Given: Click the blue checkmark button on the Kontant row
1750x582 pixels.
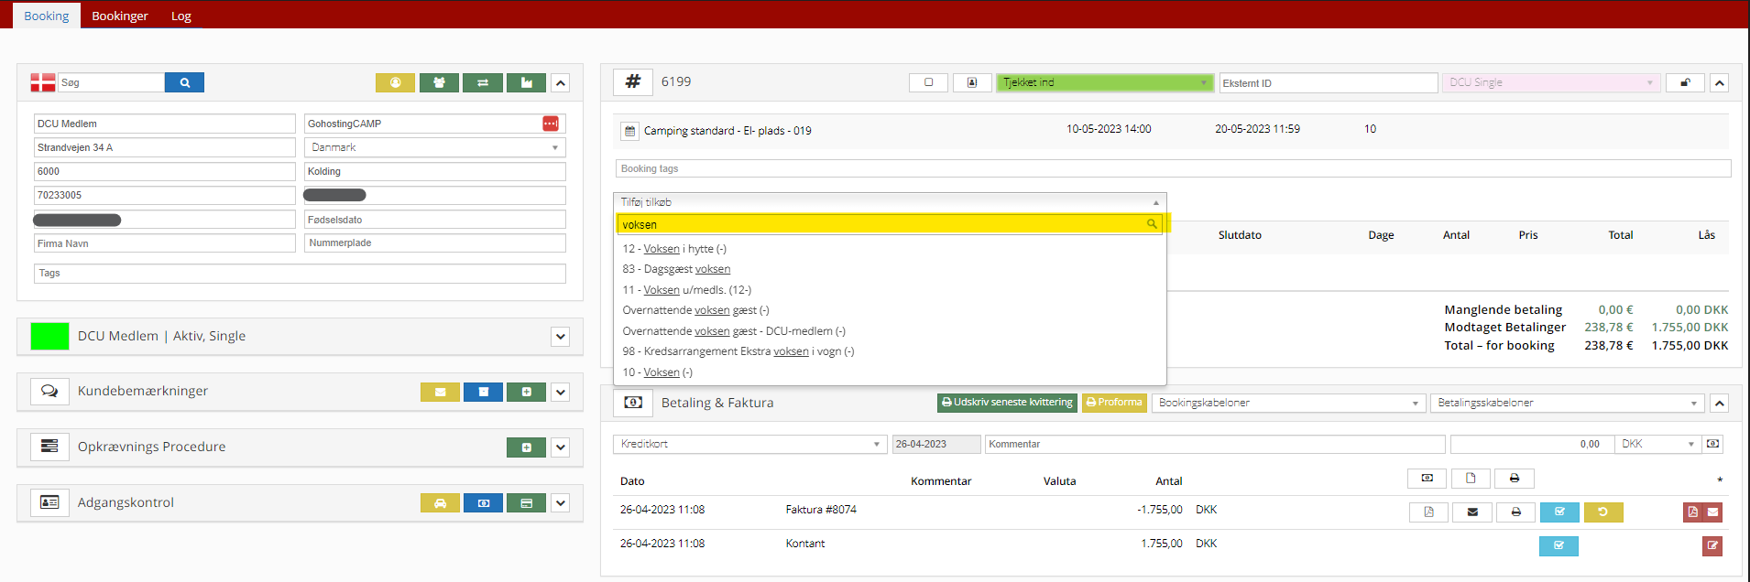Looking at the screenshot, I should [x=1559, y=546].
